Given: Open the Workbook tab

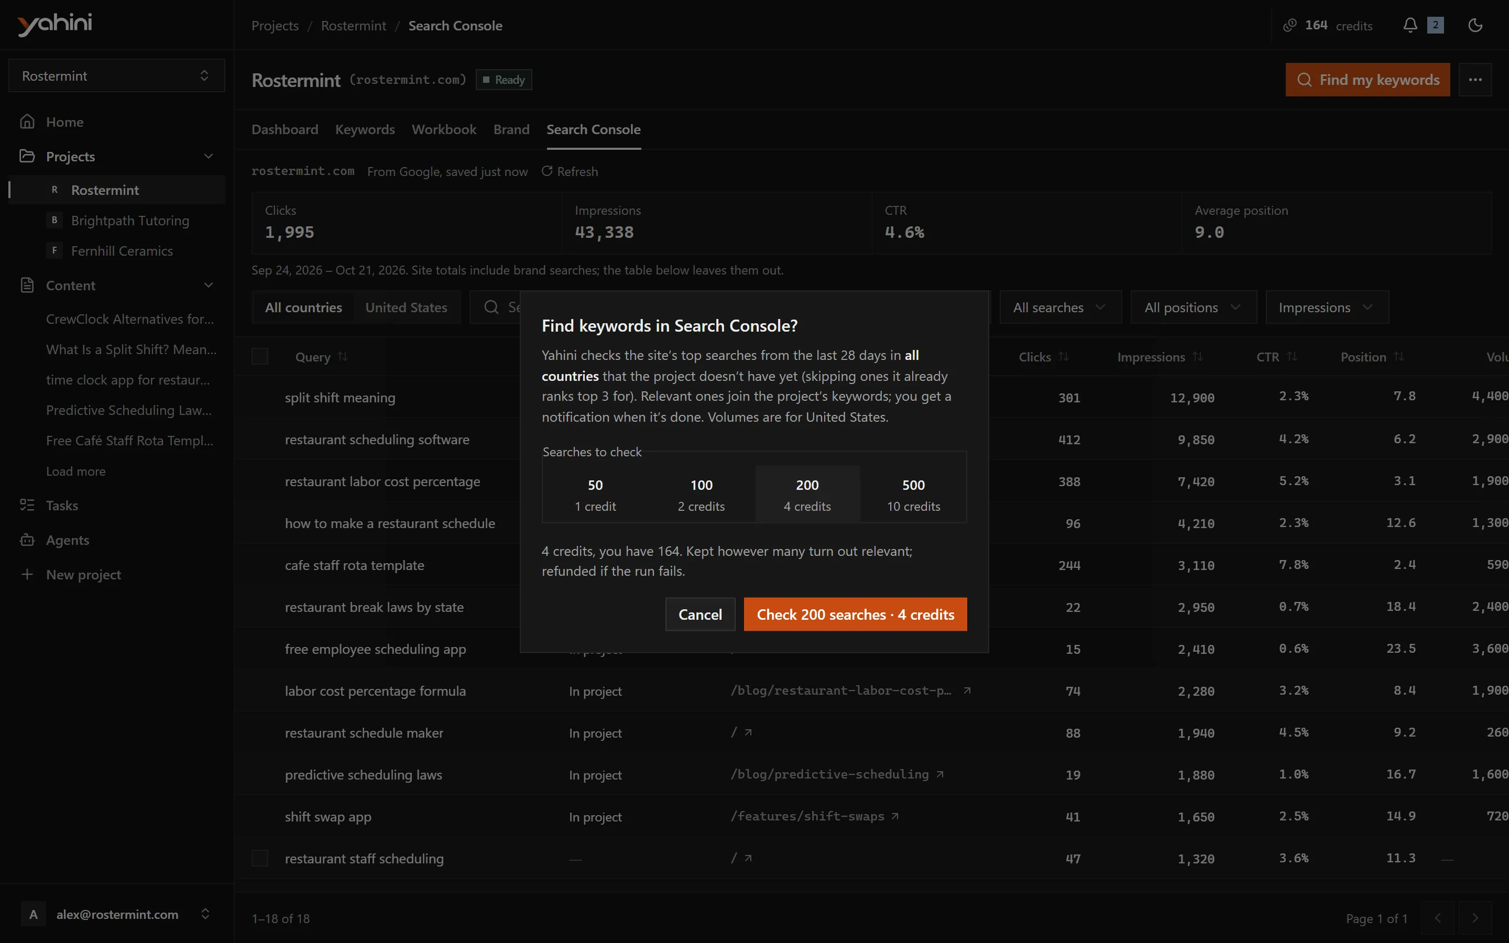Looking at the screenshot, I should 444,129.
